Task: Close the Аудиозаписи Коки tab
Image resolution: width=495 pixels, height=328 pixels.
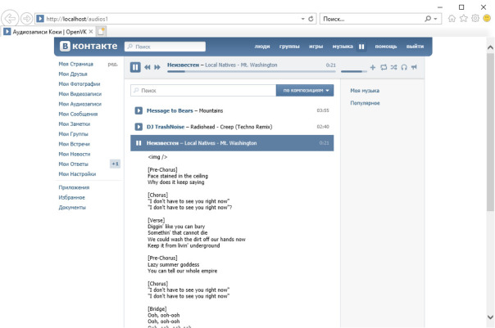Action: click(x=91, y=32)
